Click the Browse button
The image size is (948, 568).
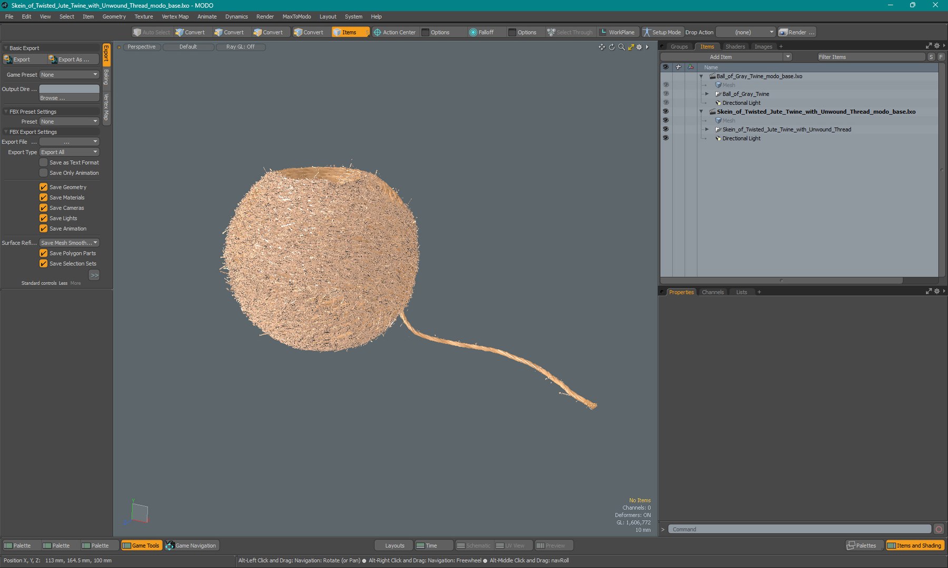(70, 98)
